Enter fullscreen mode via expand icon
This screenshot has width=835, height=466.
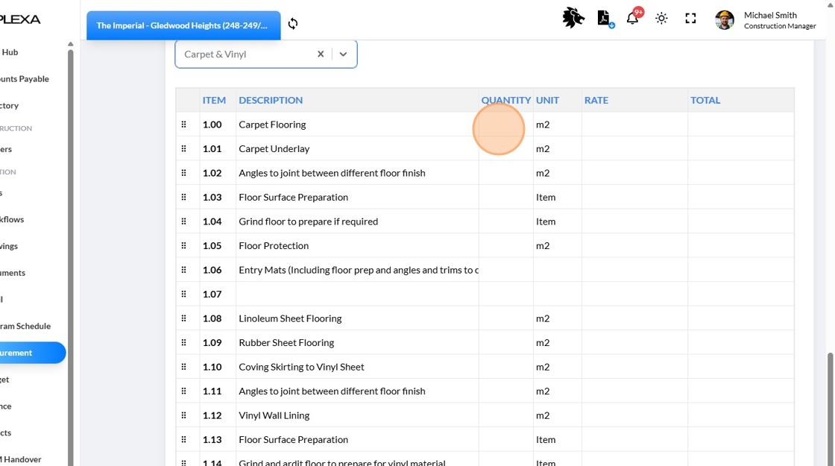tap(690, 19)
